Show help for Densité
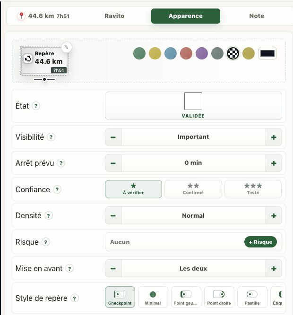293x315 pixels. 48,215
